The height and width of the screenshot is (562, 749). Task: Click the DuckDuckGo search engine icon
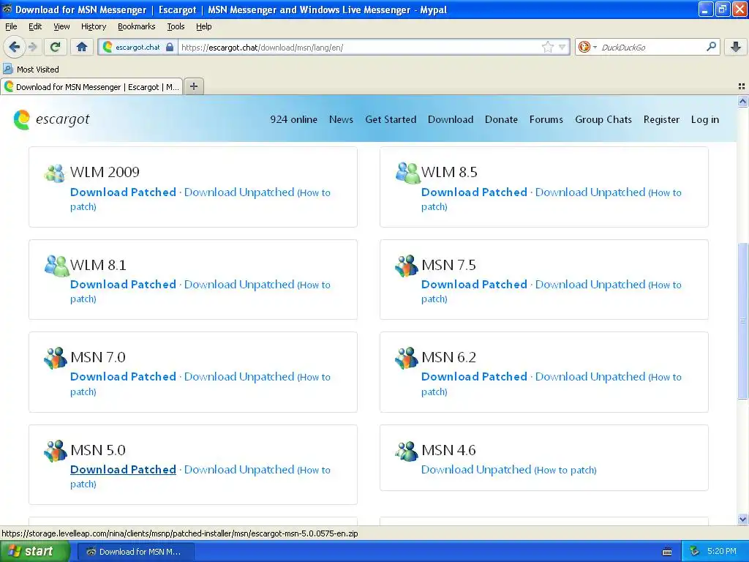pyautogui.click(x=584, y=47)
